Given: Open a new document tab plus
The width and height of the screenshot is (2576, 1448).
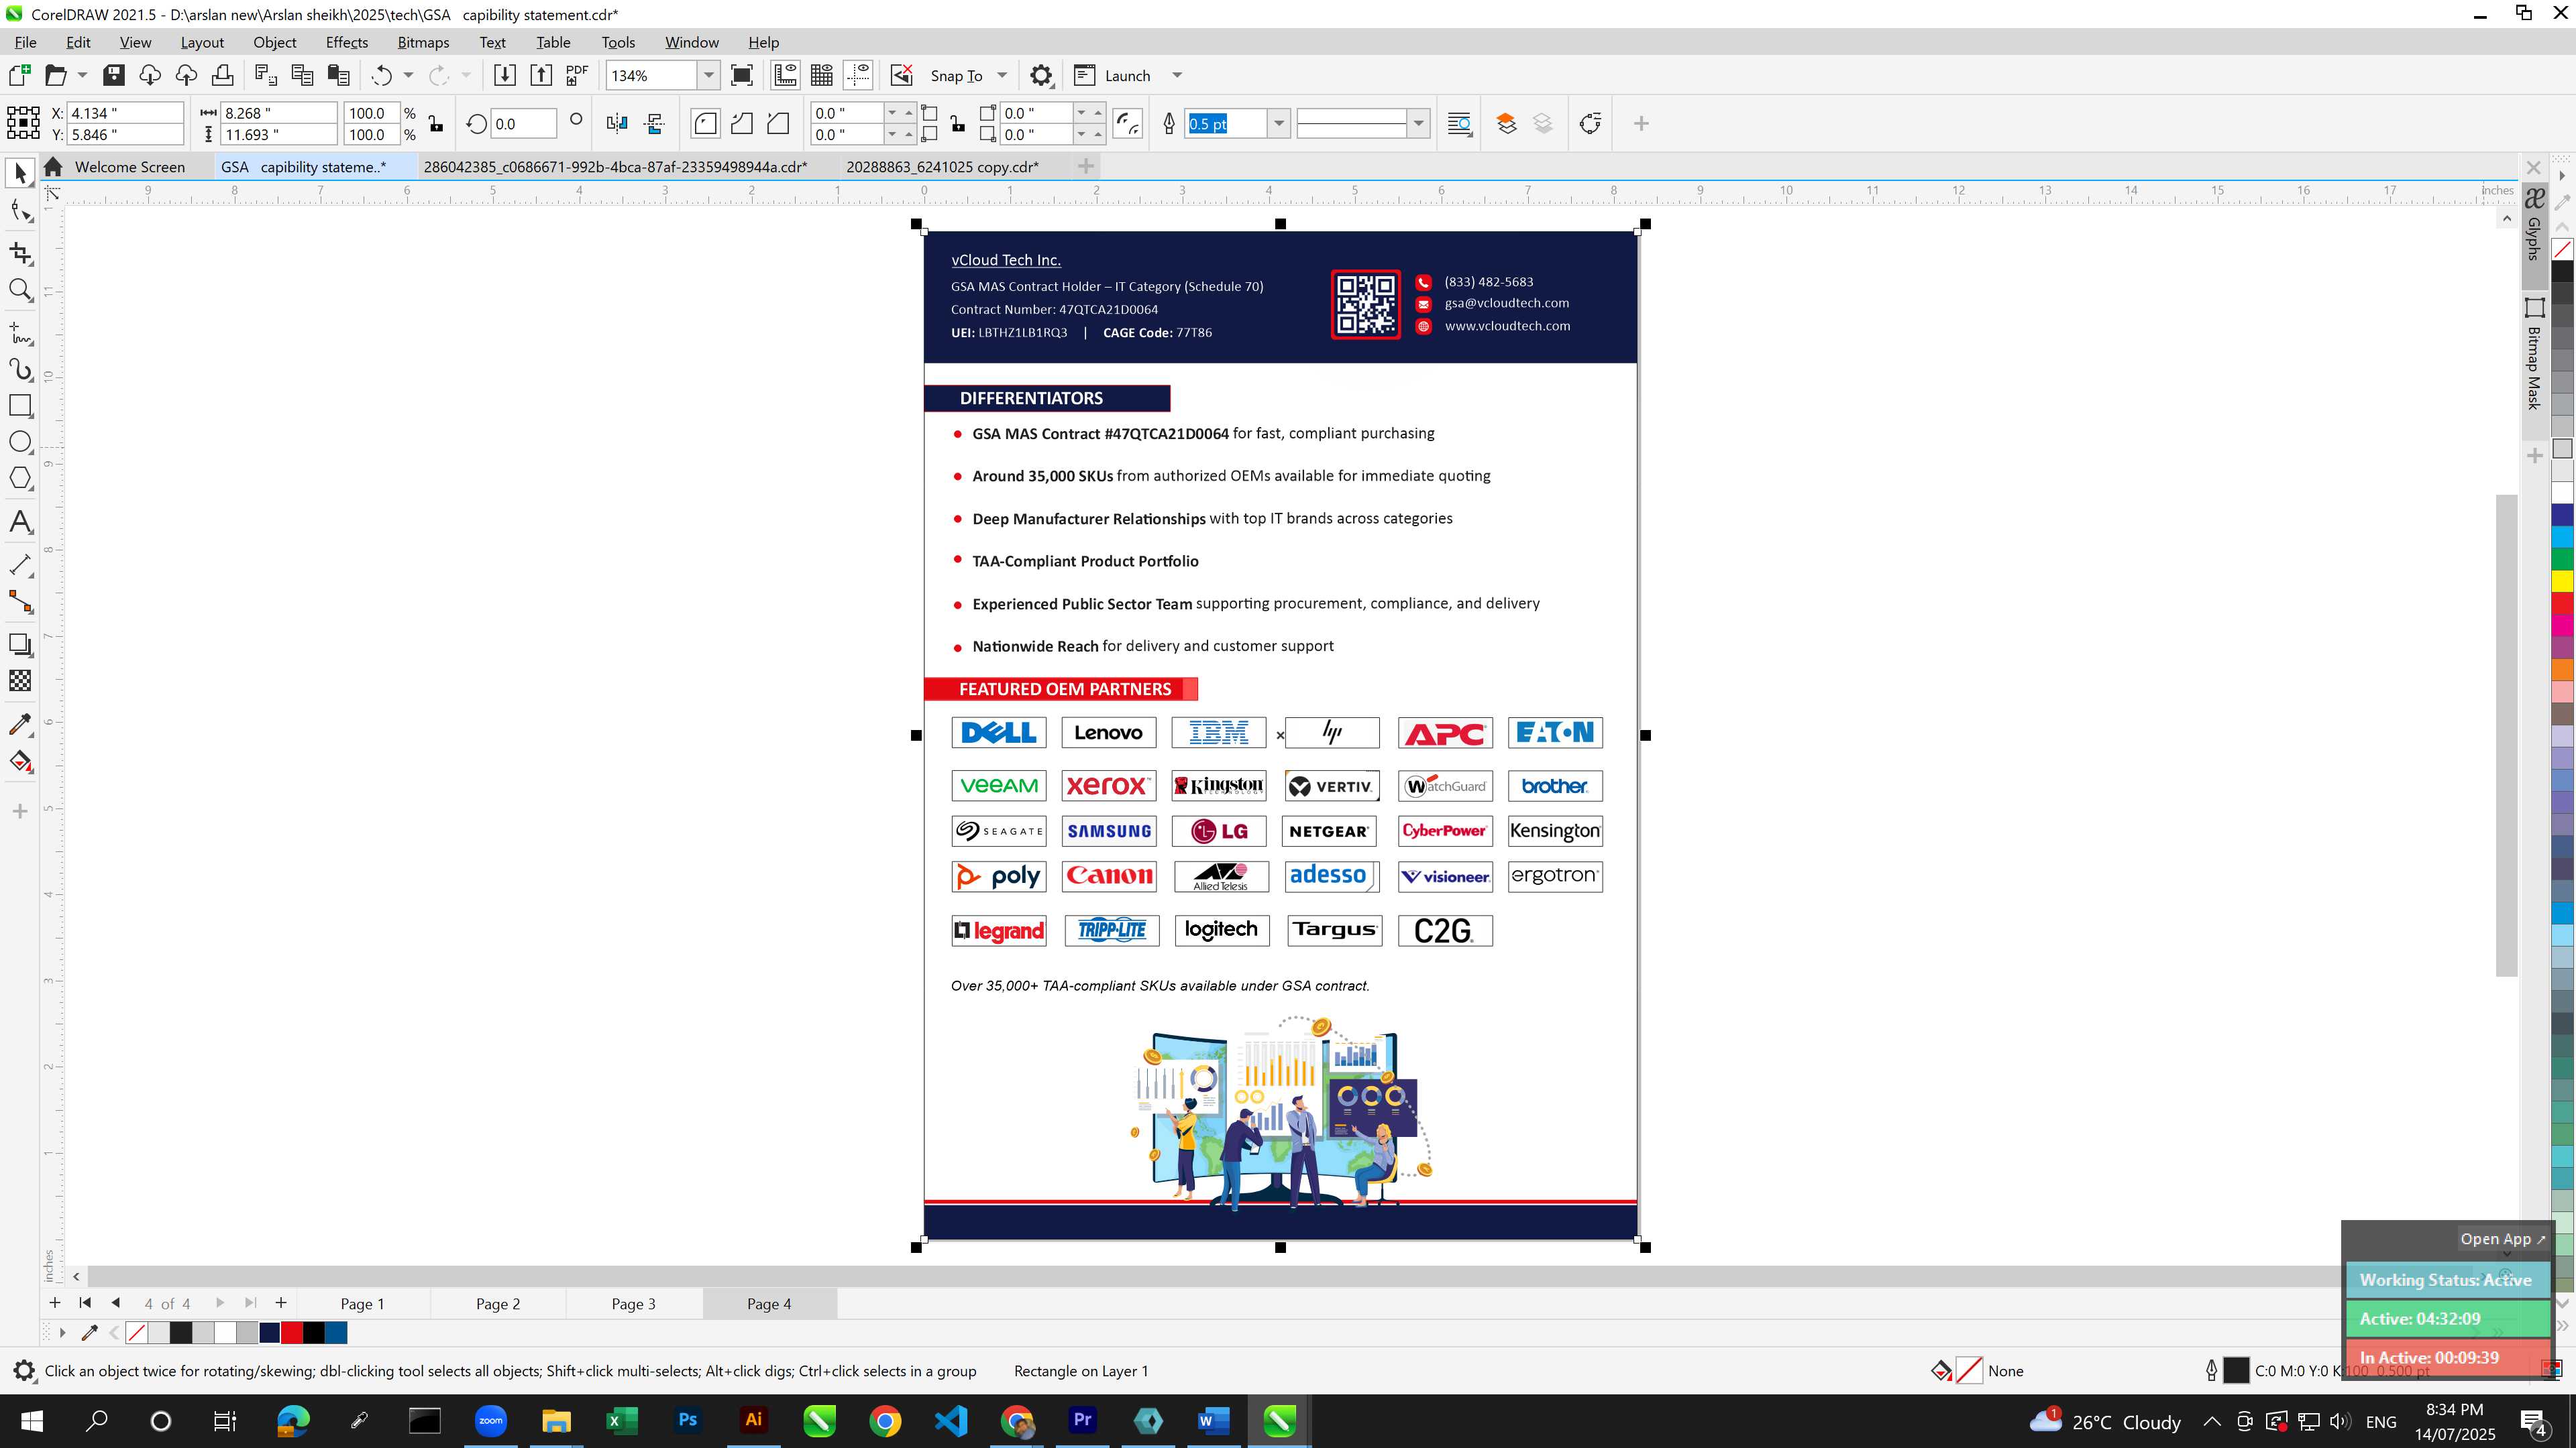Looking at the screenshot, I should click(1086, 167).
